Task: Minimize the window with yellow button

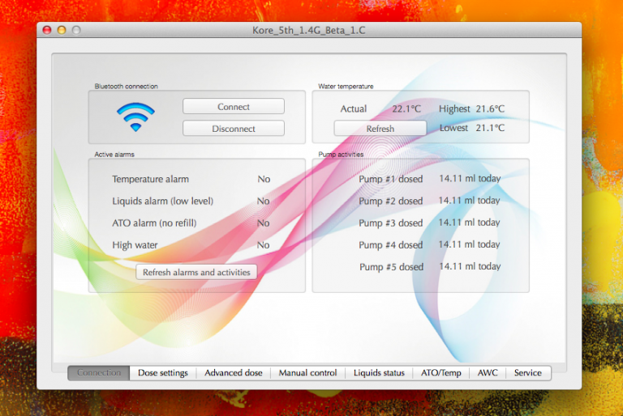Action: pos(62,30)
